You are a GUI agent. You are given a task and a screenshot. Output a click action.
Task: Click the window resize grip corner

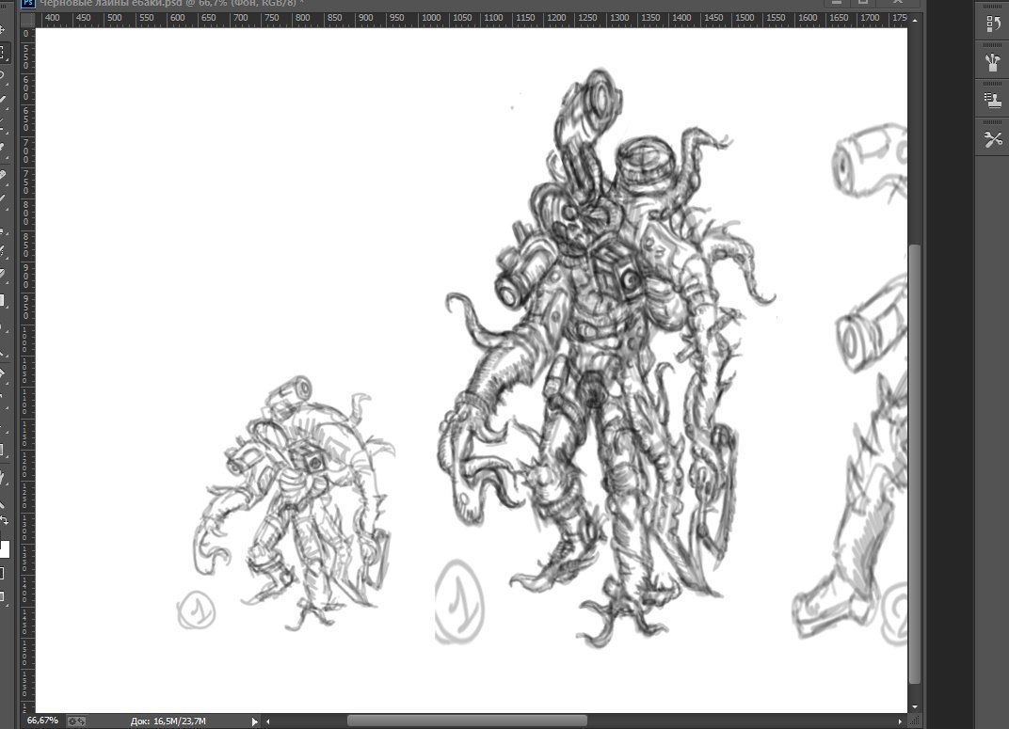(915, 721)
